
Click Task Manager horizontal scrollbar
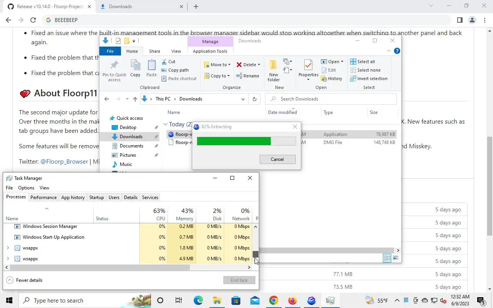[100, 267]
